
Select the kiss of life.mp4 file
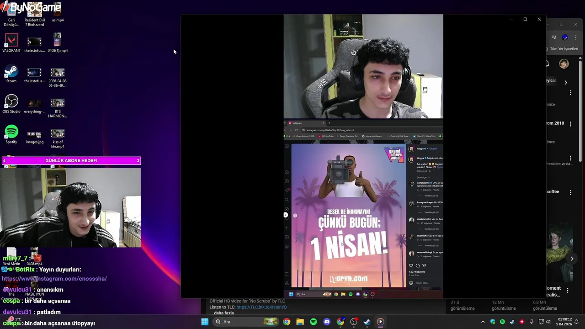[58, 138]
